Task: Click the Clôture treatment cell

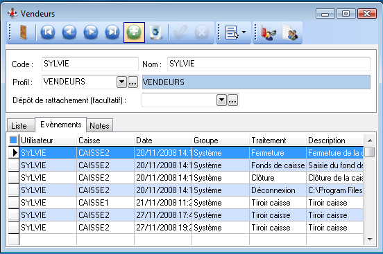Action: coord(278,178)
